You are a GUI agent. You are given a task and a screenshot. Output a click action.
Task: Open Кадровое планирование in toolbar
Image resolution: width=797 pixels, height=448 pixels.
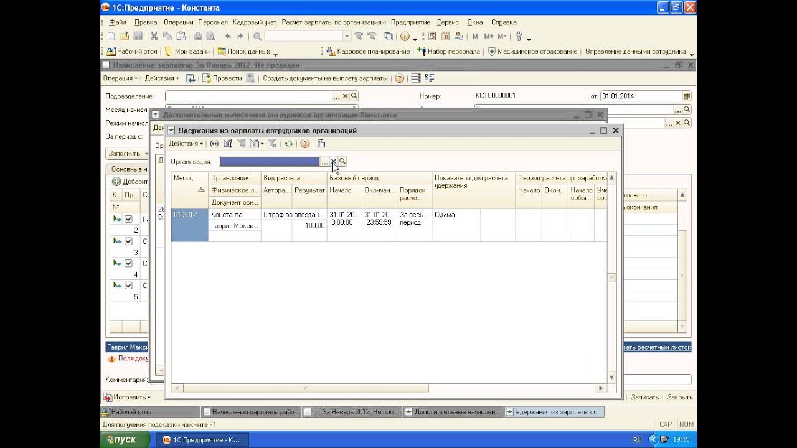[x=368, y=52]
